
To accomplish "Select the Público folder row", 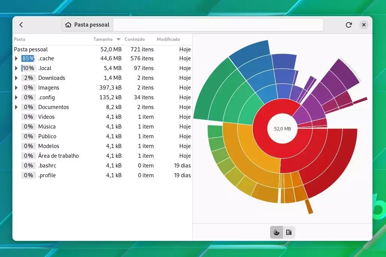I will click(102, 136).
